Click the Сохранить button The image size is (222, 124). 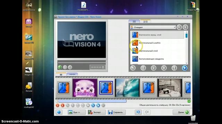[x=117, y=112]
